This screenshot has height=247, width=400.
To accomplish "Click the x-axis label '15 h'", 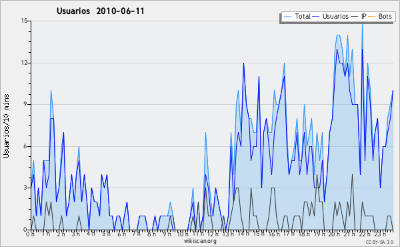I will point(259,234).
